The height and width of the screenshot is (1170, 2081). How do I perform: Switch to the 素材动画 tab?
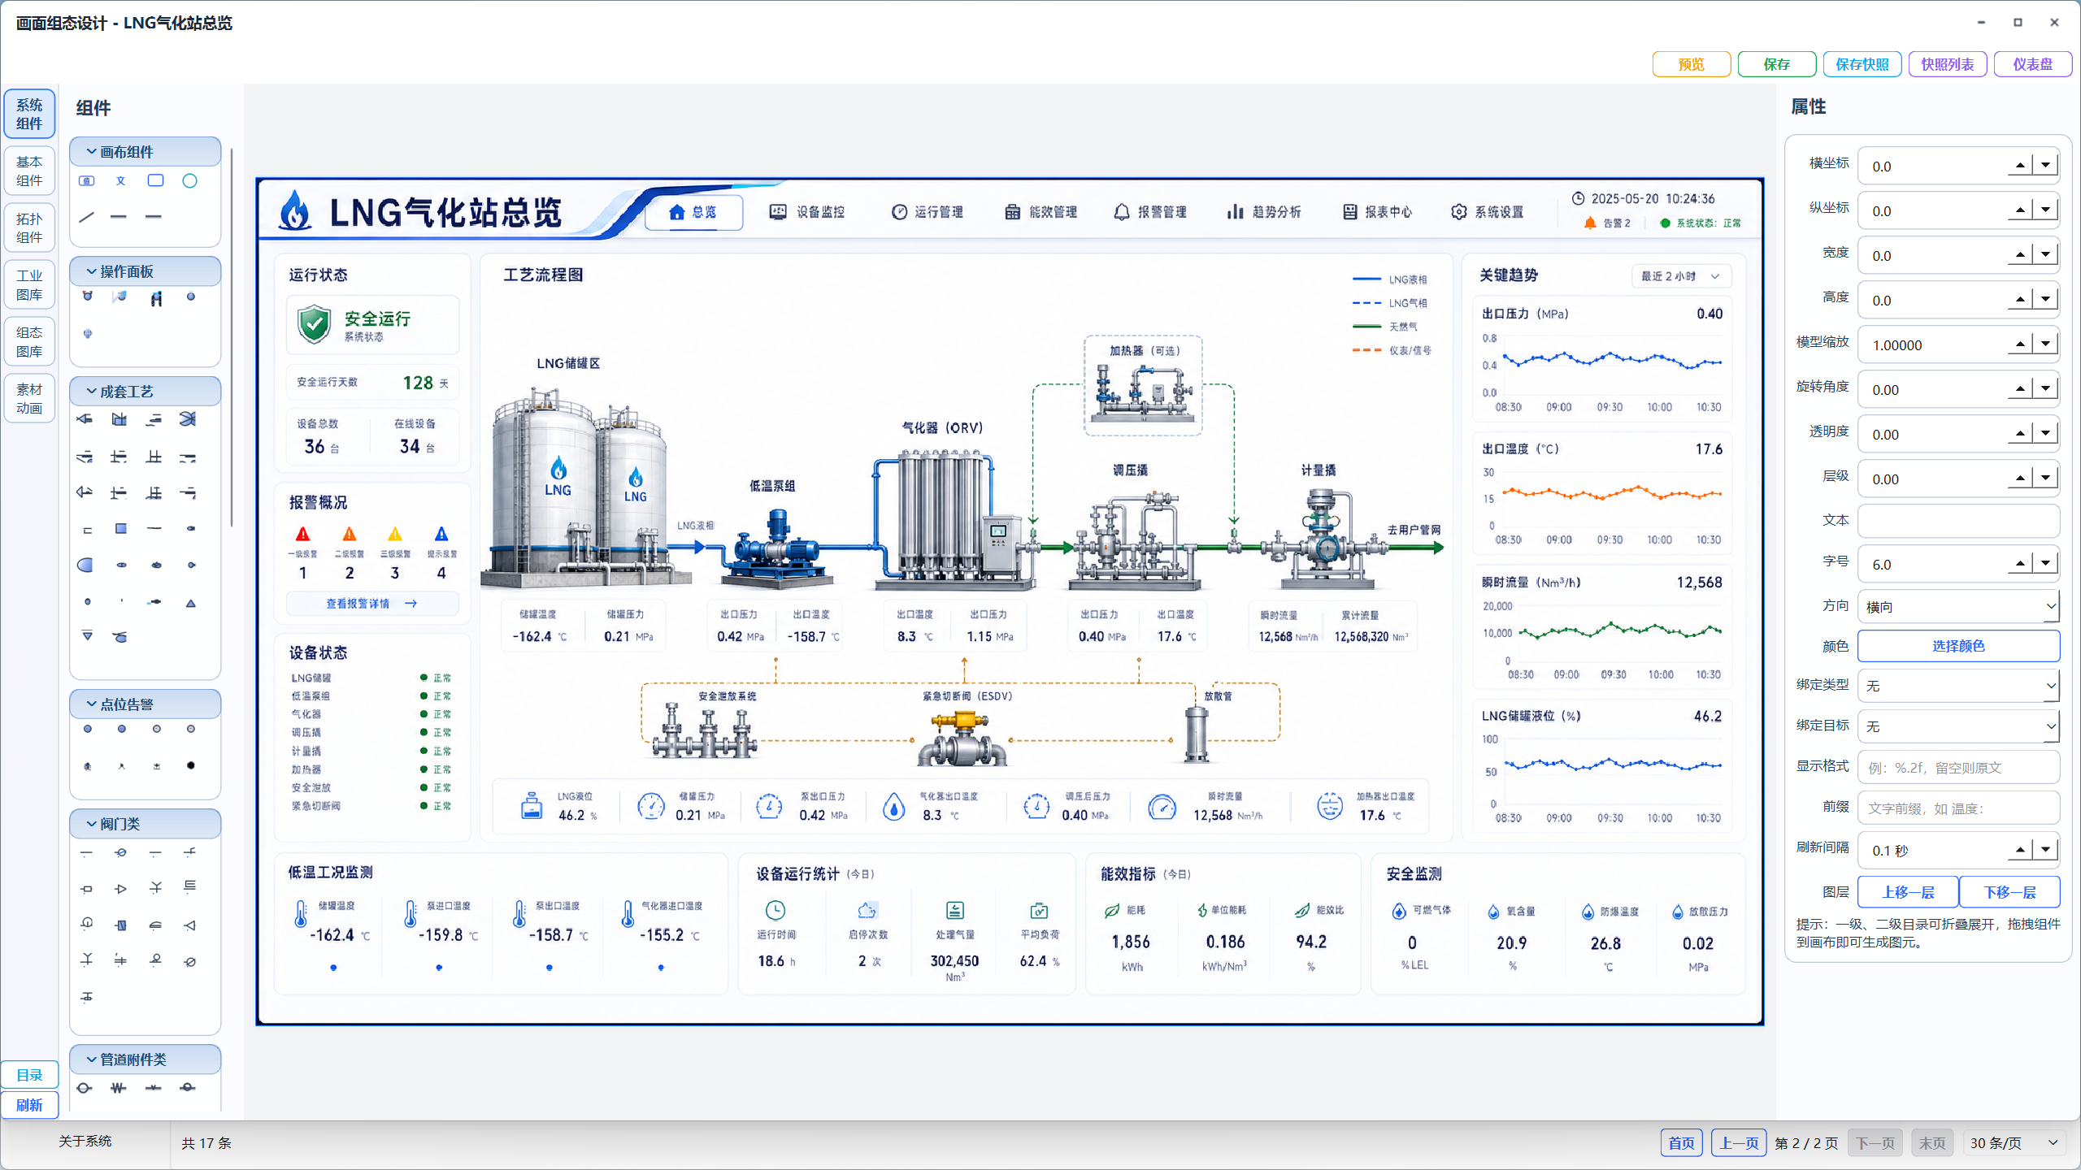pyautogui.click(x=29, y=398)
